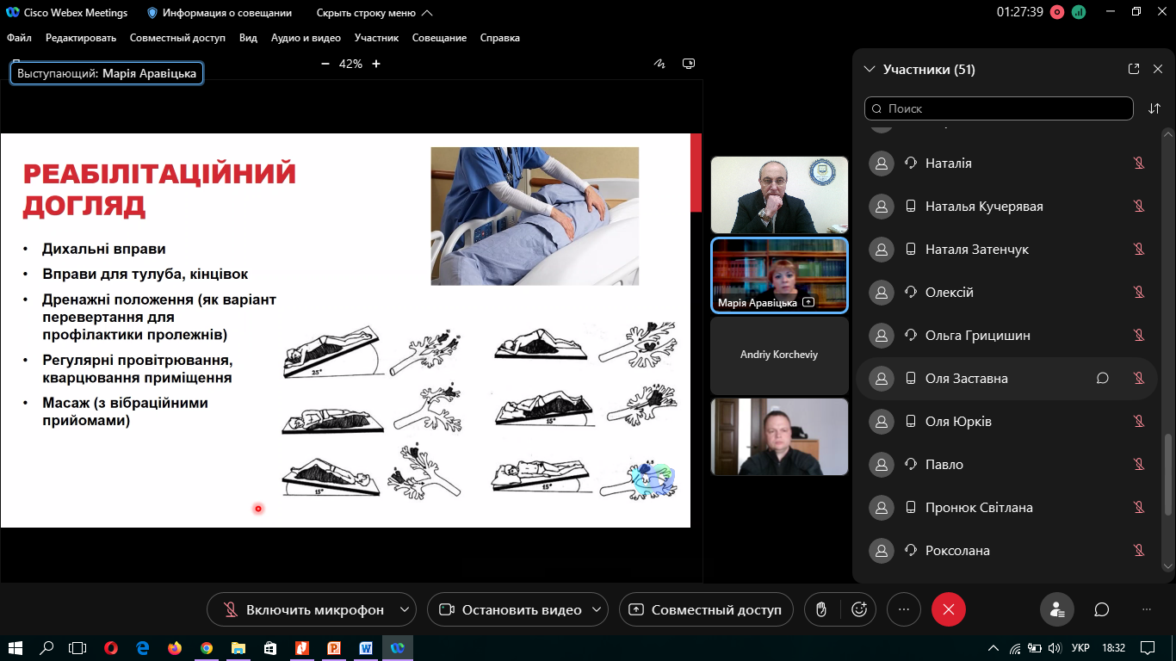The height and width of the screenshot is (661, 1176).
Task: Sort the participants list
Action: [1154, 108]
